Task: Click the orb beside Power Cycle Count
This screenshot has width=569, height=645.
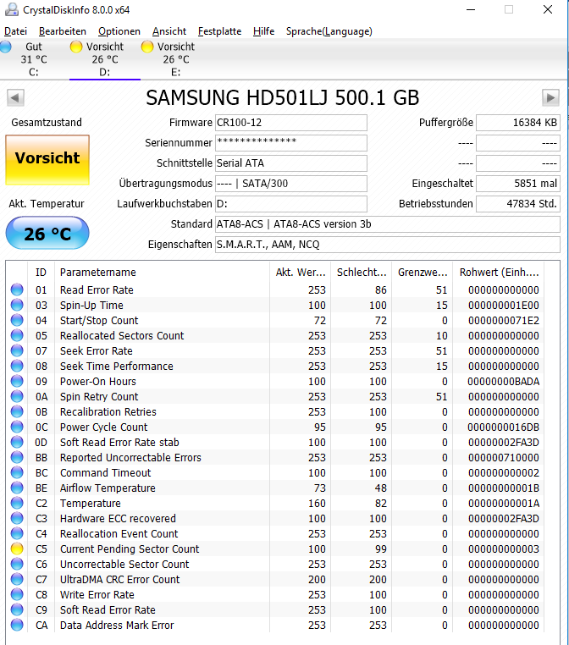Action: coord(17,427)
